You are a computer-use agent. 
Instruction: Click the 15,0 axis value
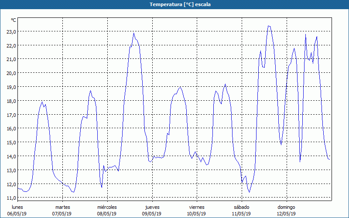[11, 143]
